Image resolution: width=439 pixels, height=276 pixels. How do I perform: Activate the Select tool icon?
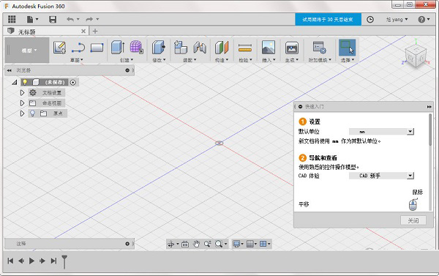tap(347, 48)
